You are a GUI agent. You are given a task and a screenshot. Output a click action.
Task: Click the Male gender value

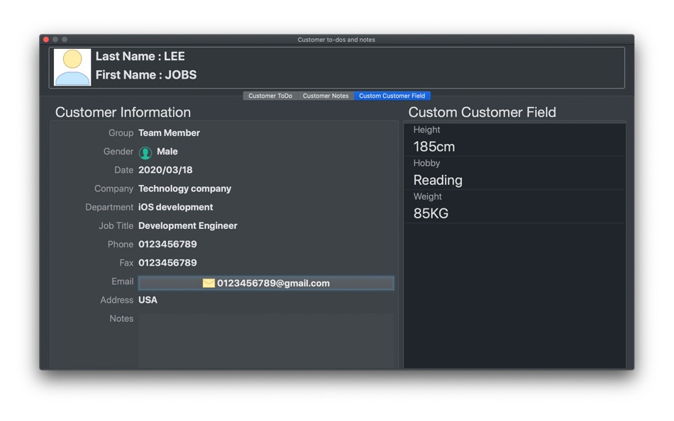click(167, 151)
